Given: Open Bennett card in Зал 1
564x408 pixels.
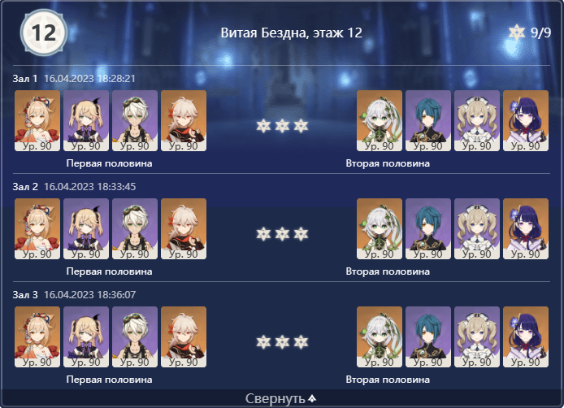Looking at the screenshot, I should 135,120.
